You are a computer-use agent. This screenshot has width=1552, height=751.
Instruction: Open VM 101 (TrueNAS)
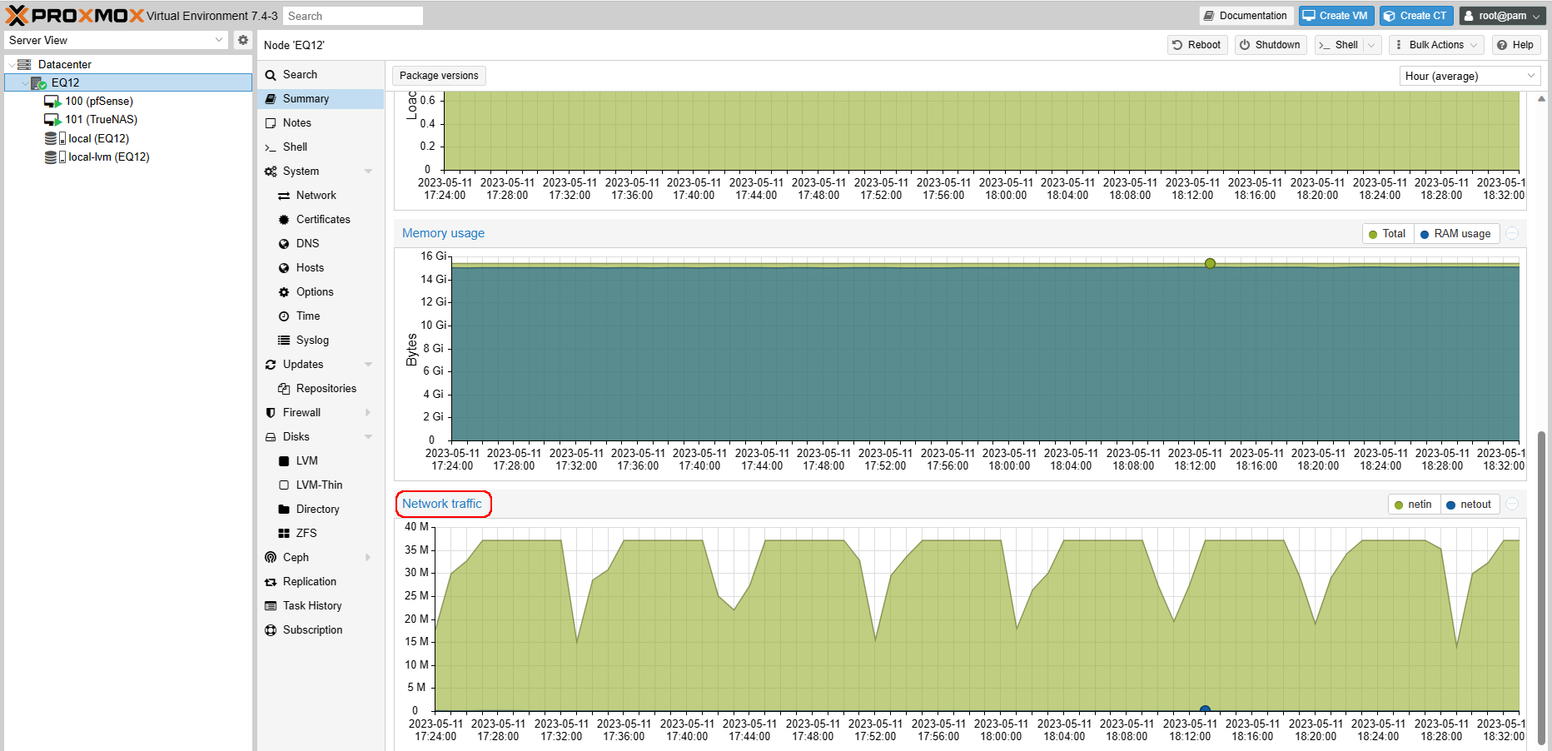101,119
